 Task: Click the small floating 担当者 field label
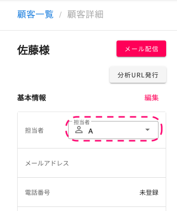[82, 122]
